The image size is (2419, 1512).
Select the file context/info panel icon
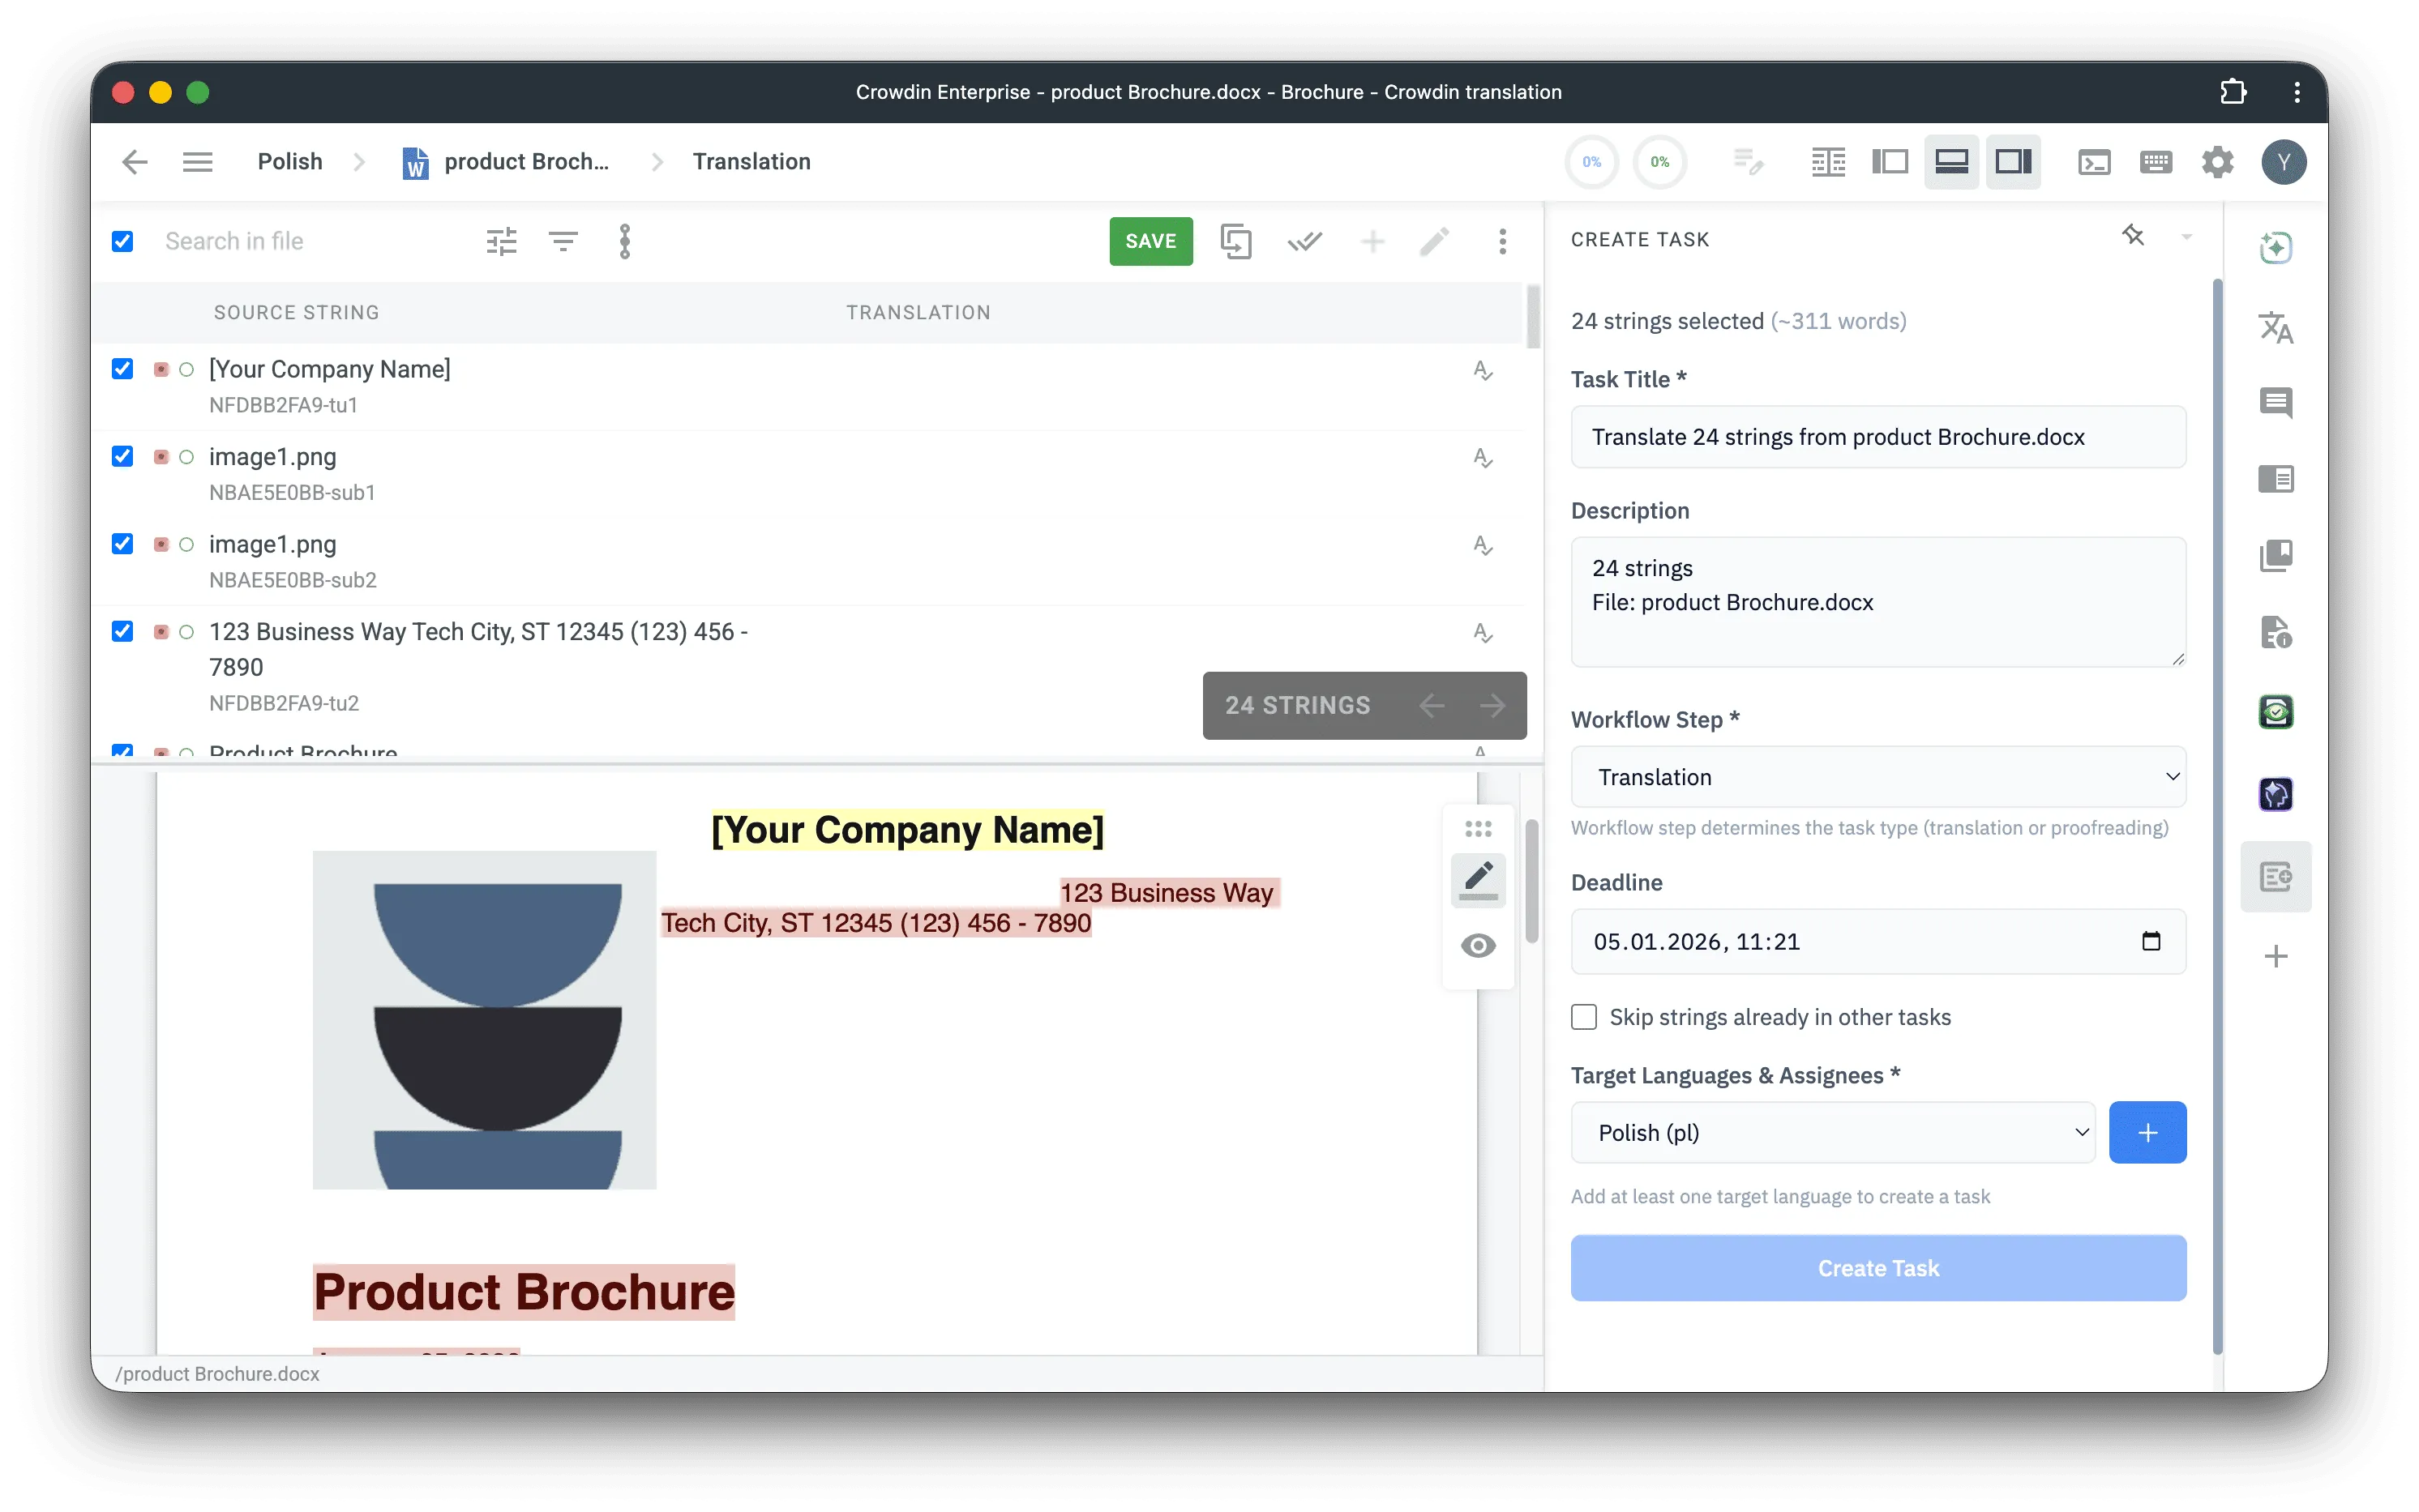(2277, 632)
